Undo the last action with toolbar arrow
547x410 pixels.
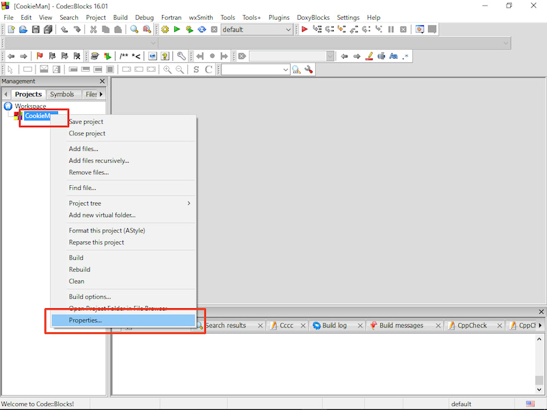(x=64, y=29)
